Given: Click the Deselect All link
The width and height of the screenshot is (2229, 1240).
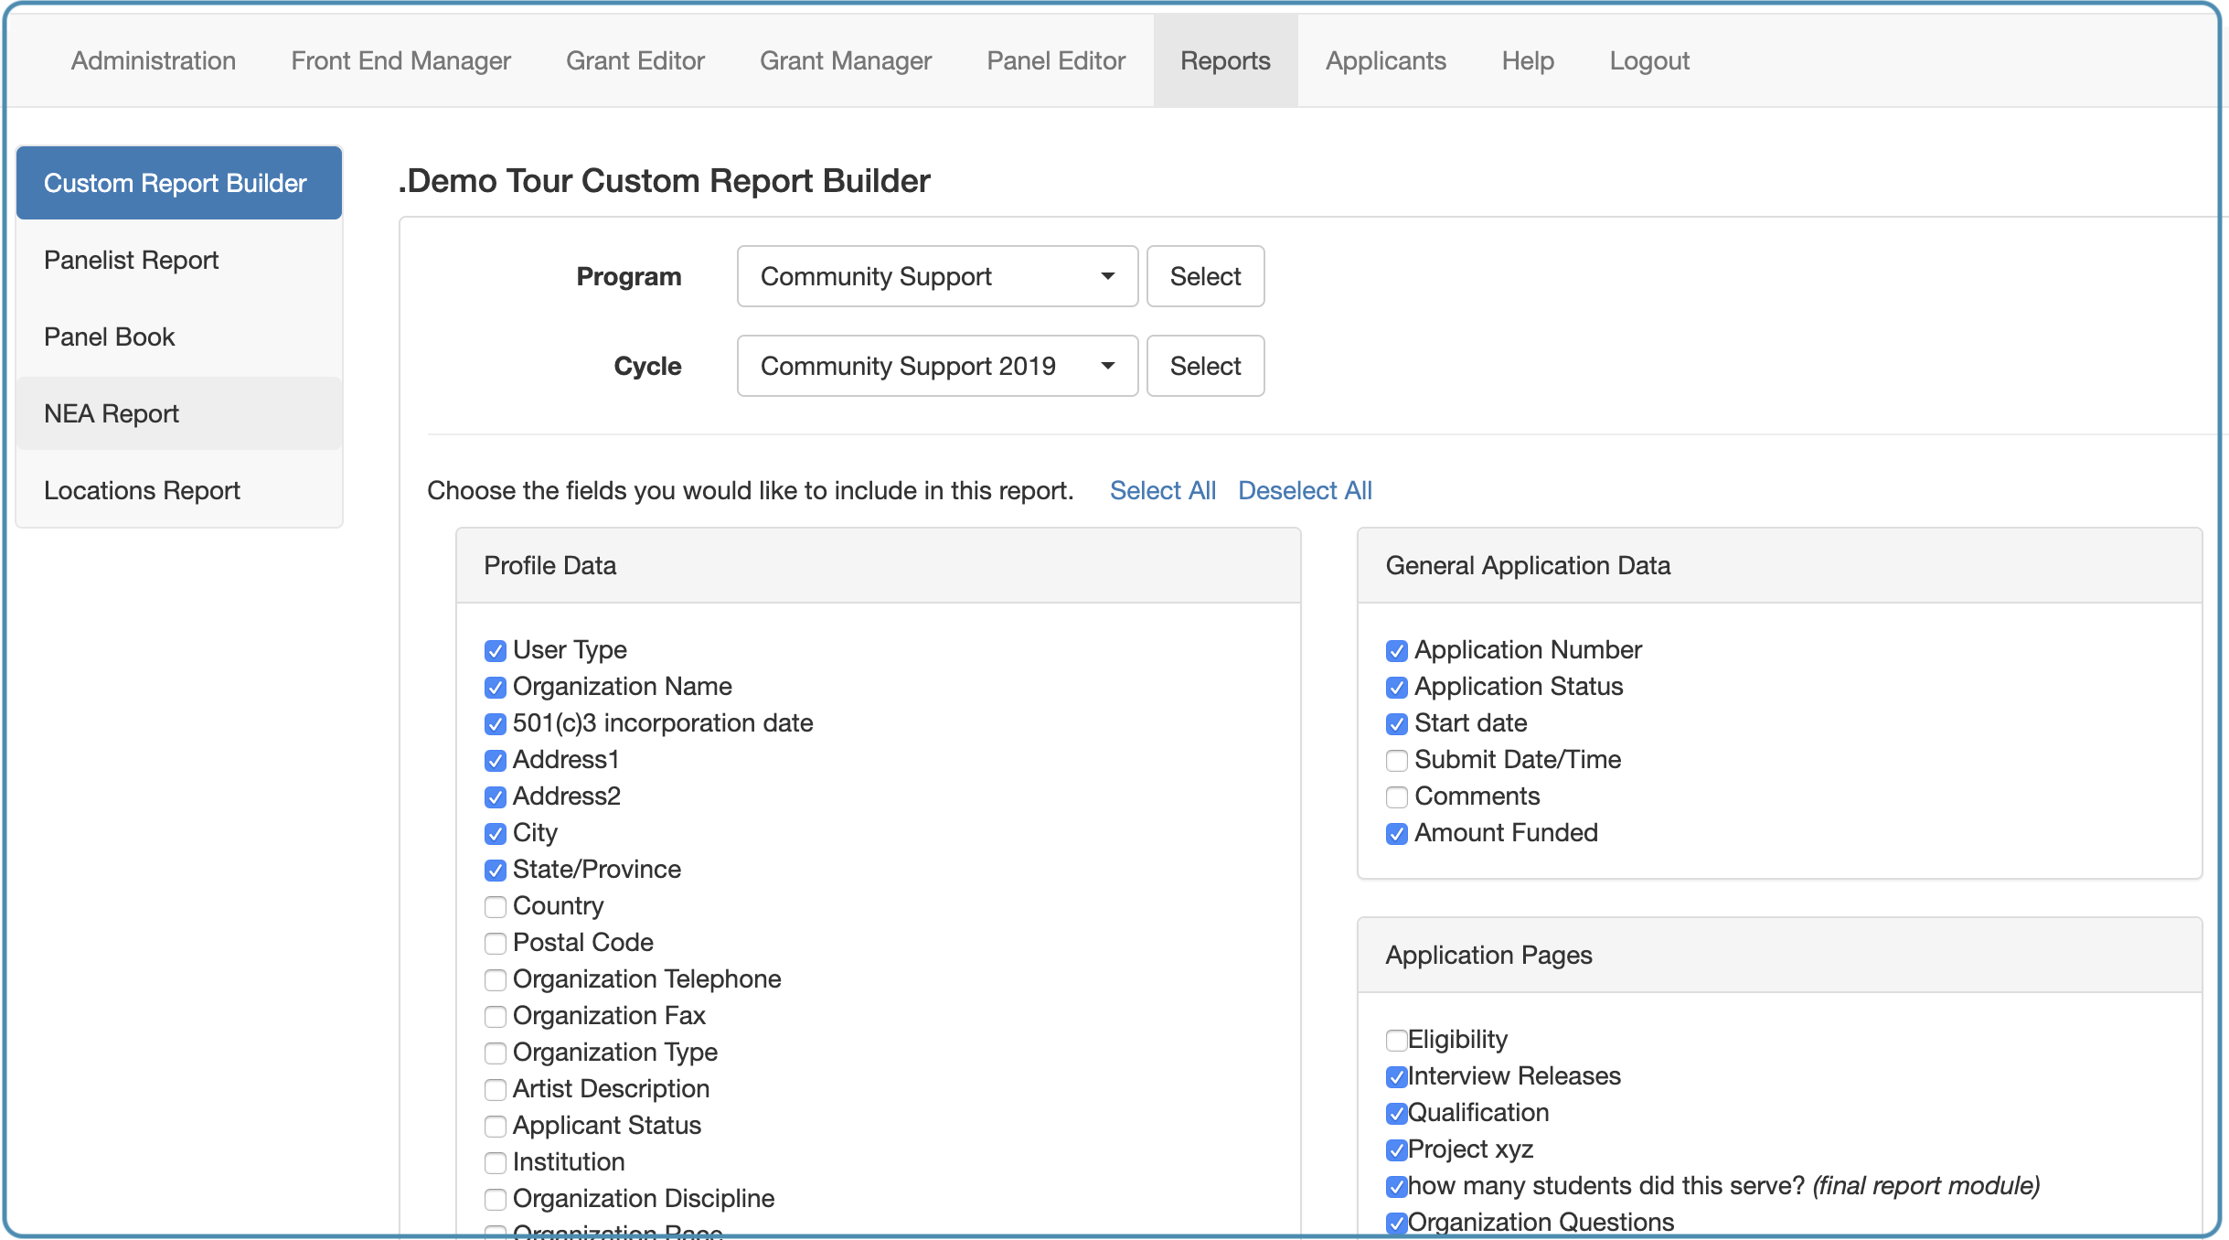Looking at the screenshot, I should click(x=1305, y=491).
